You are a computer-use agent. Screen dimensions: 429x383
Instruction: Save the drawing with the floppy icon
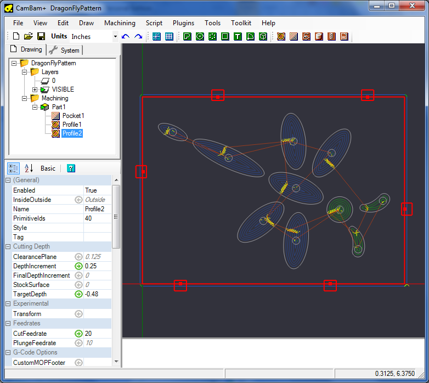point(41,36)
